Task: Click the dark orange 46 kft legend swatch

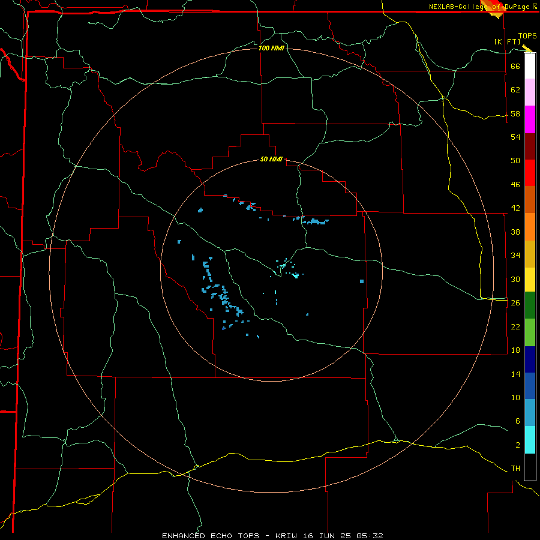Action: pos(530,199)
